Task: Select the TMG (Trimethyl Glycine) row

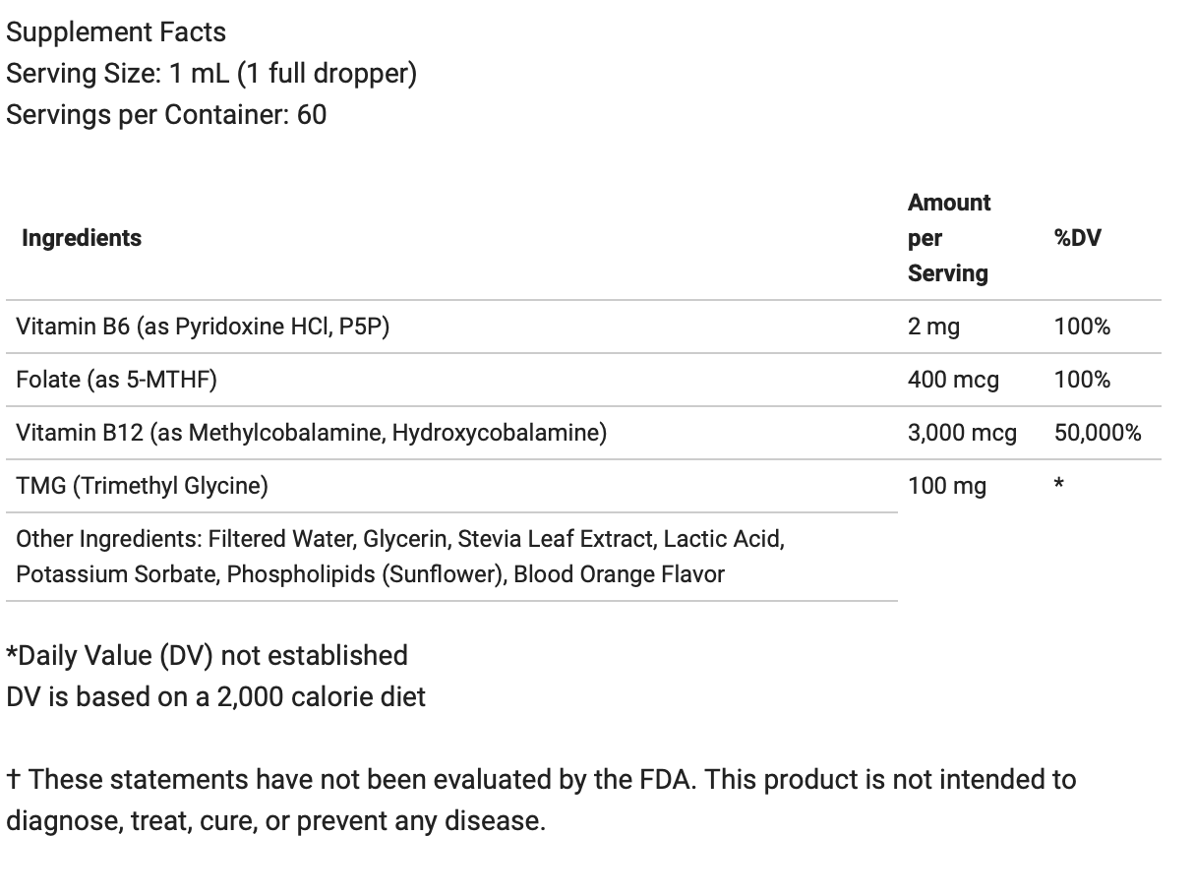Action: click(142, 486)
